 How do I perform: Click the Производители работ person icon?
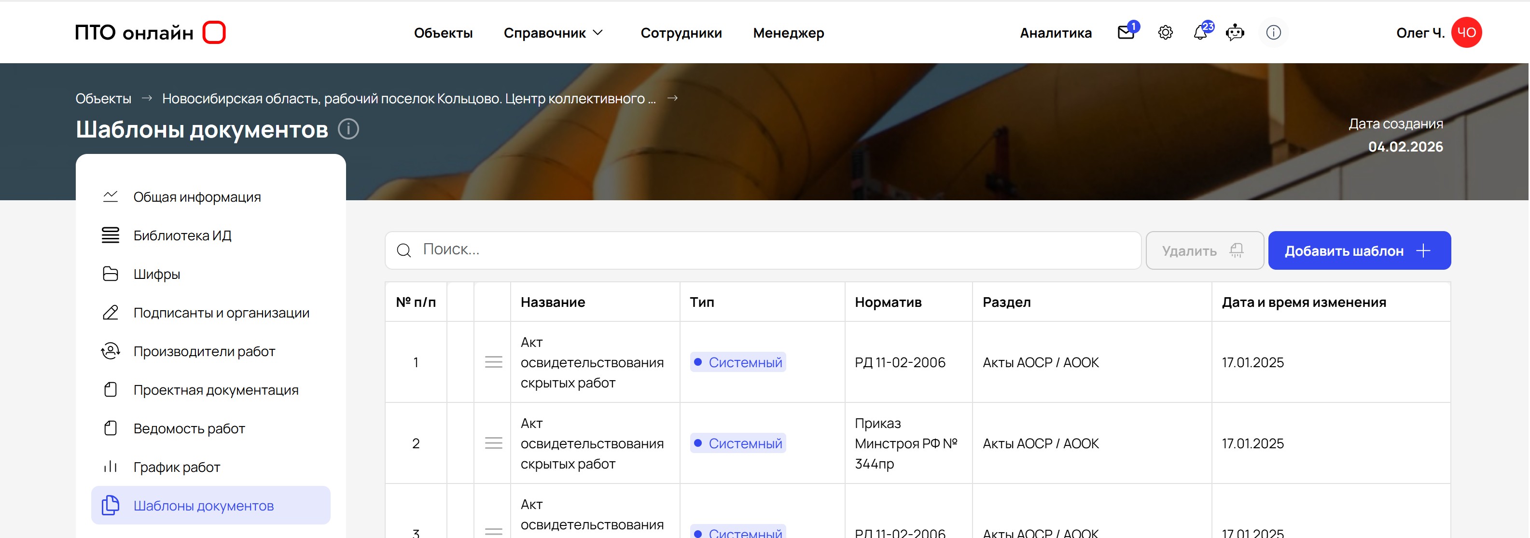pyautogui.click(x=111, y=351)
